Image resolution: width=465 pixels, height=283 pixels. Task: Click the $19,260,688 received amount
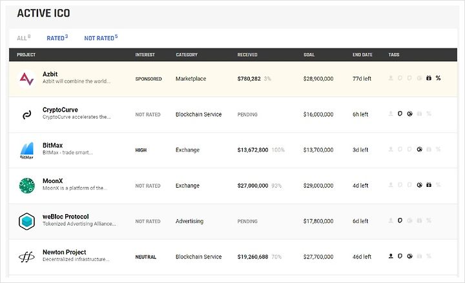(x=253, y=257)
